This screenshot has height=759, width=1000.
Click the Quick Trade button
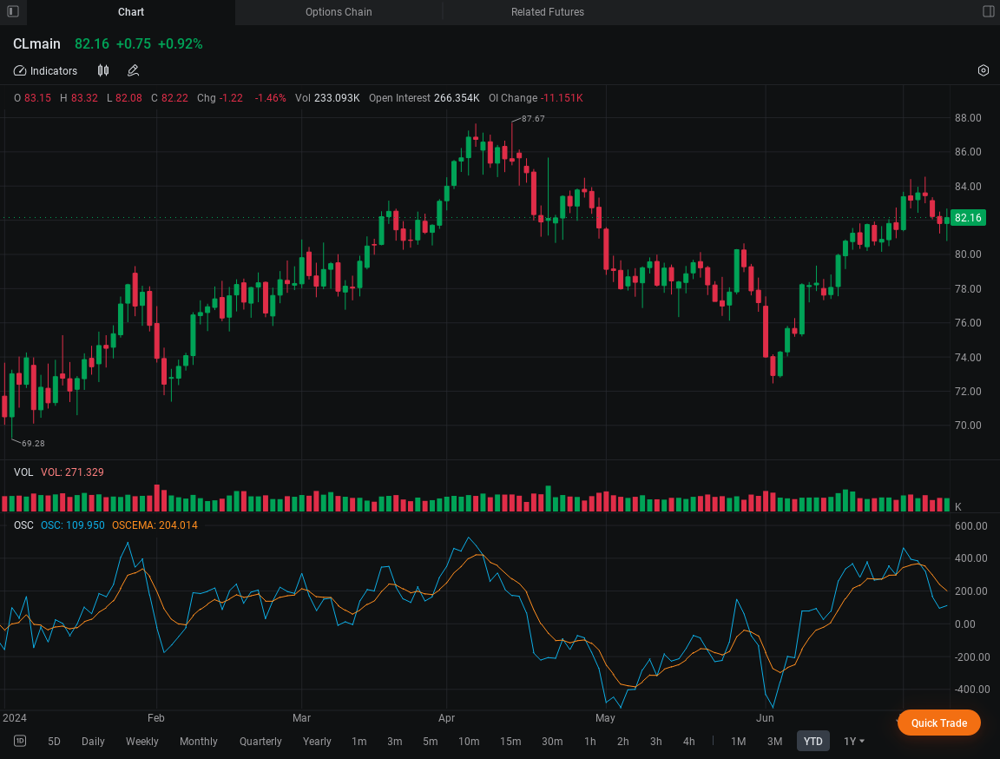(x=938, y=723)
